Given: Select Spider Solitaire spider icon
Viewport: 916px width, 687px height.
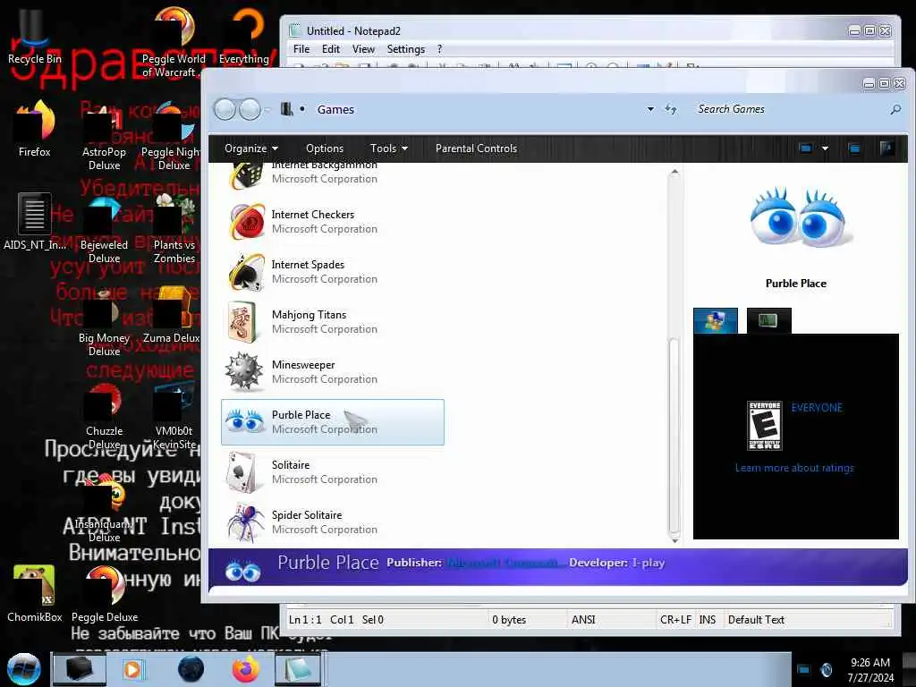Looking at the screenshot, I should point(245,522).
